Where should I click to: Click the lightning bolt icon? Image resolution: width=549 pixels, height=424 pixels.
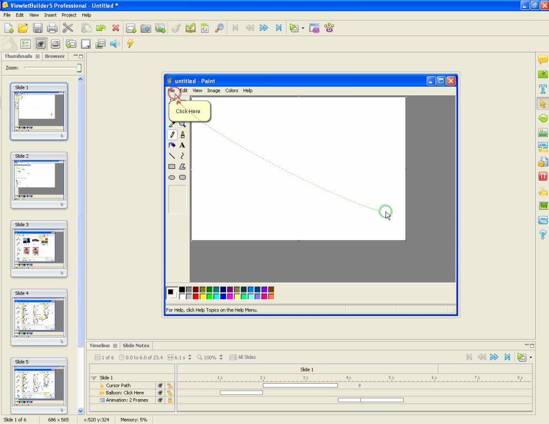(130, 44)
